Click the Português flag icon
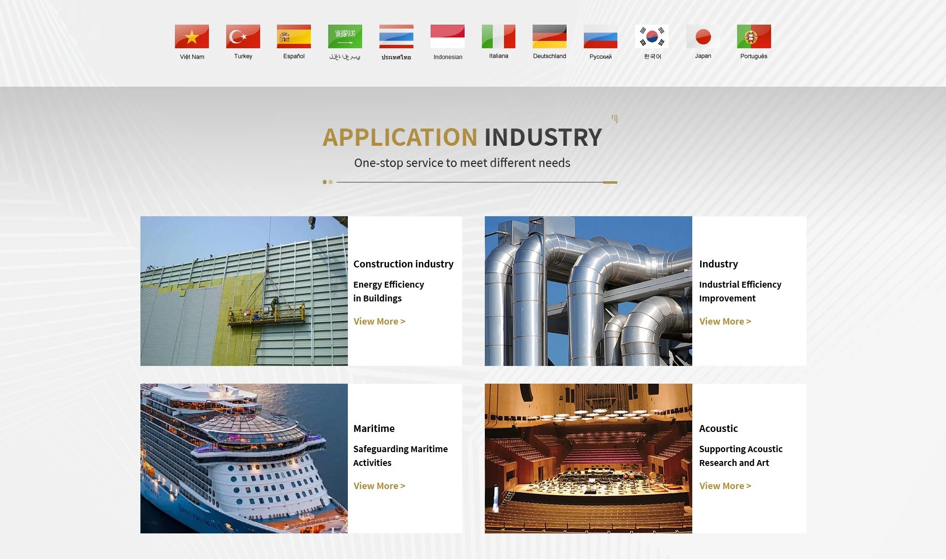946x560 pixels. coord(754,36)
